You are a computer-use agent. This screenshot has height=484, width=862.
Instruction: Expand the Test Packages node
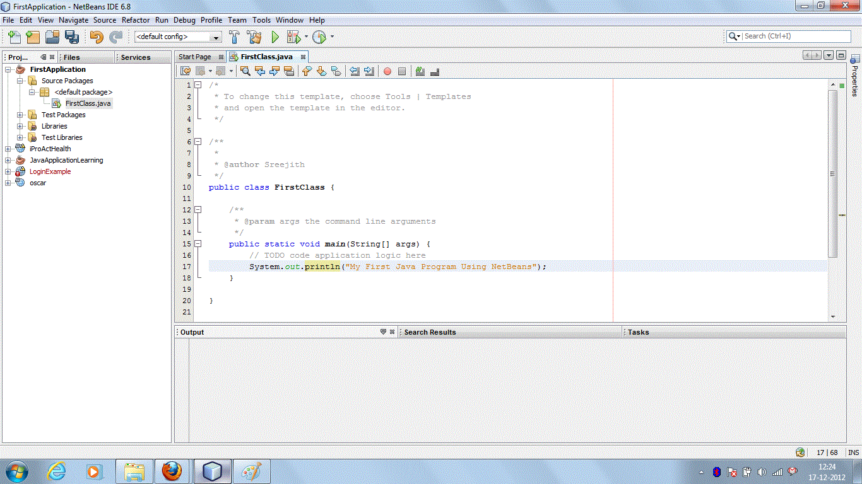pos(20,114)
